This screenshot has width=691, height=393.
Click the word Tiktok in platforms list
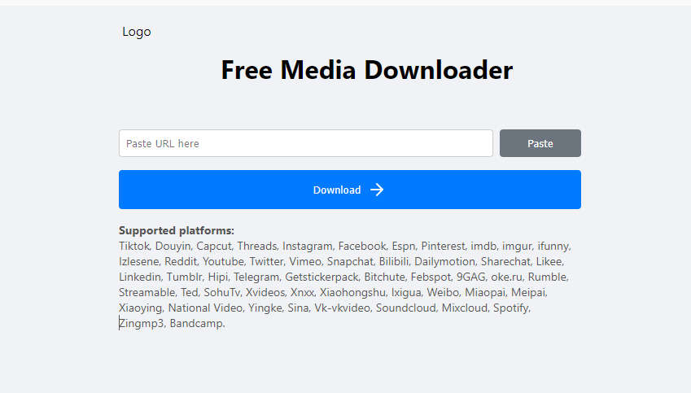click(134, 246)
